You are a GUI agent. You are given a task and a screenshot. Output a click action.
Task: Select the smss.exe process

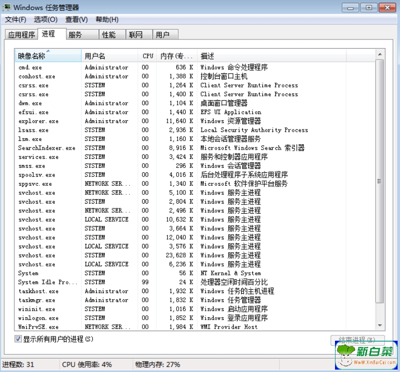(x=195, y=166)
